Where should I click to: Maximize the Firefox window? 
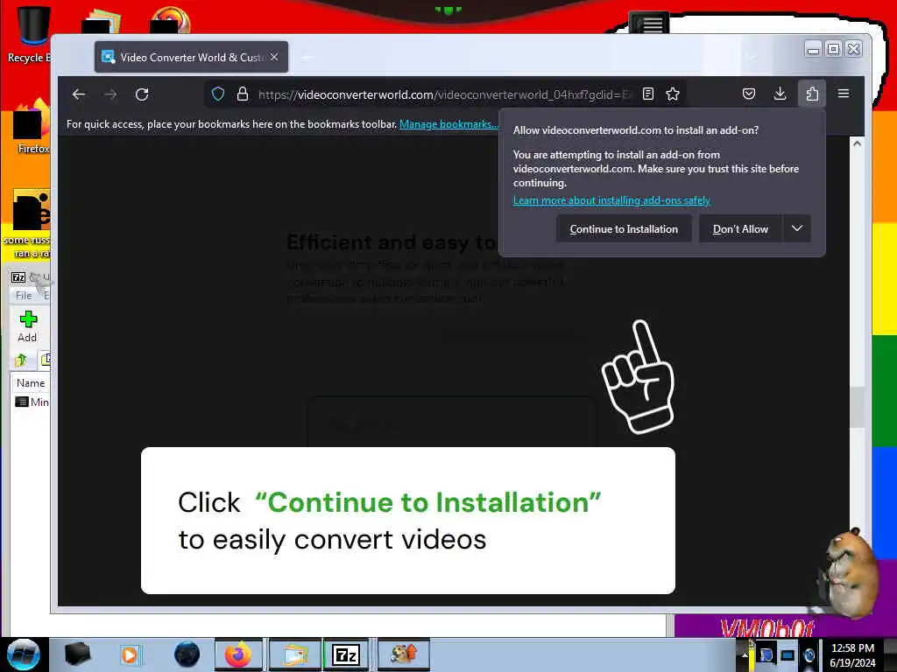(834, 50)
